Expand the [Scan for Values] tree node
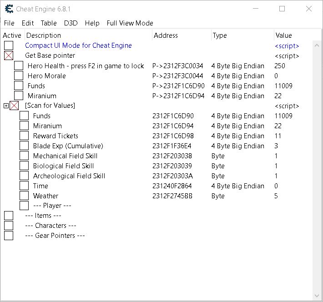This screenshot has width=323, height=302. (x=6, y=106)
